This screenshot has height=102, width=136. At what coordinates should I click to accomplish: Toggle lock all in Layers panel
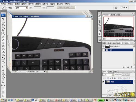[x=115, y=78]
